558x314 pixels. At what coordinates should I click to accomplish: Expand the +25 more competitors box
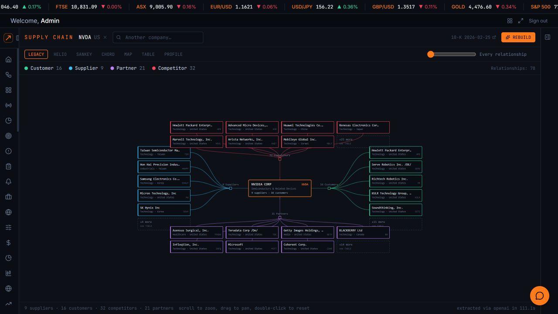[363, 141]
